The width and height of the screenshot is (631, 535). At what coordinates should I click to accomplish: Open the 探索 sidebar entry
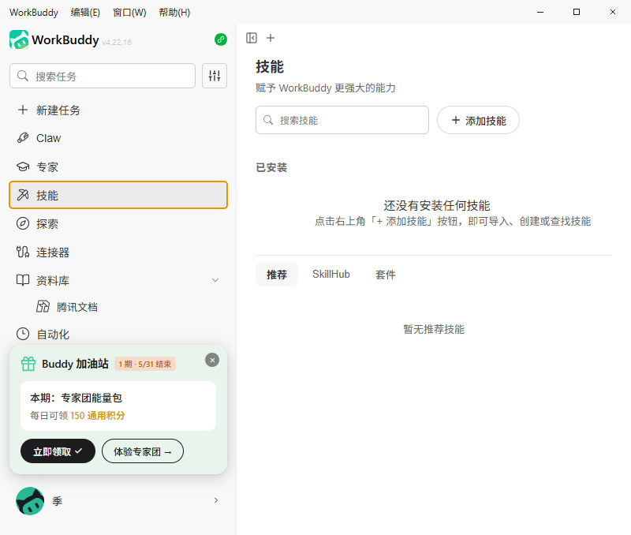click(x=118, y=223)
